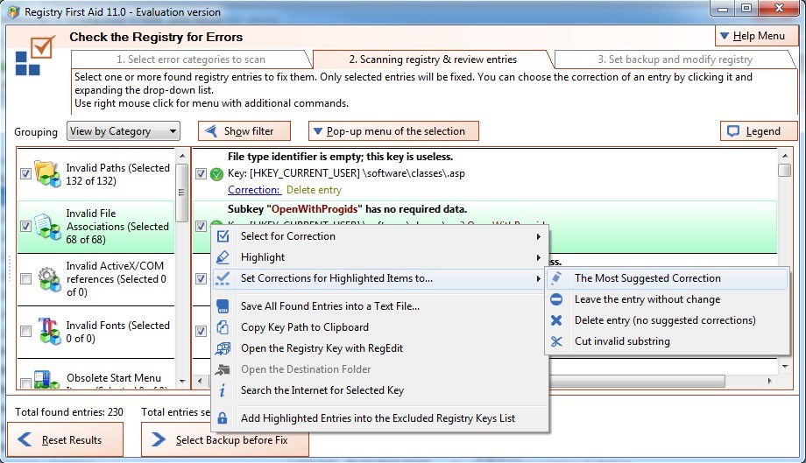Viewport: 806px width, 463px height.
Task: Switch to tab 3 Set backup and modify
Action: pos(675,60)
